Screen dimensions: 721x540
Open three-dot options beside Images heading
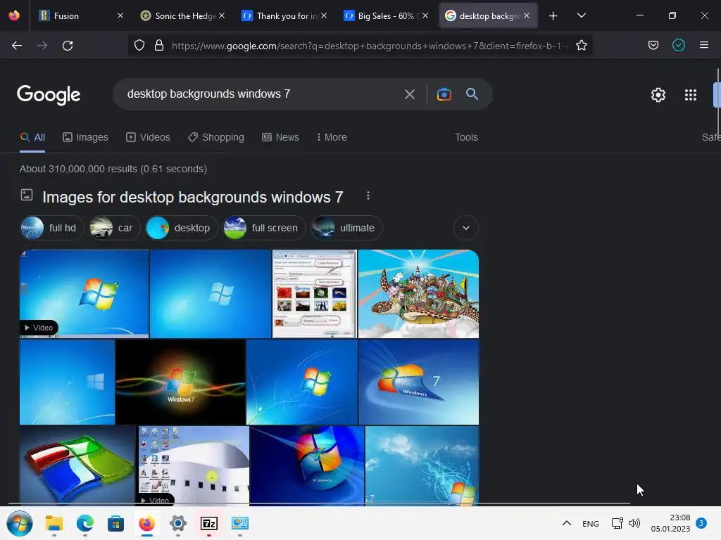click(368, 196)
